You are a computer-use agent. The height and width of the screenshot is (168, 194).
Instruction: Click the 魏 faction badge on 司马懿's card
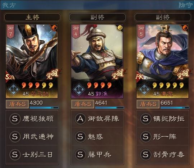pyautogui.click(x=13, y=89)
